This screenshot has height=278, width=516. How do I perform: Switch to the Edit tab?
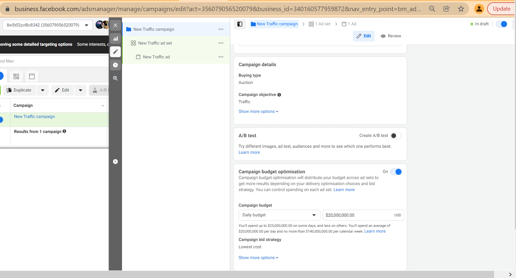[364, 36]
